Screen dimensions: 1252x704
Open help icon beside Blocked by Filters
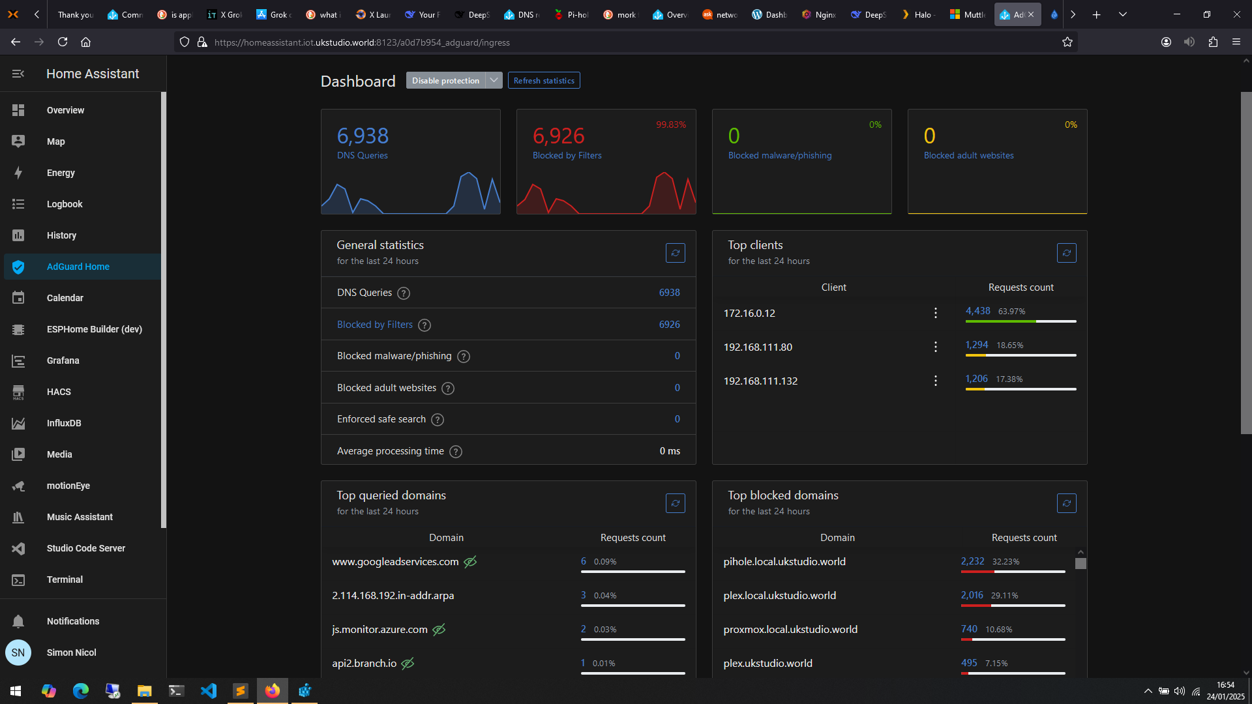click(425, 325)
